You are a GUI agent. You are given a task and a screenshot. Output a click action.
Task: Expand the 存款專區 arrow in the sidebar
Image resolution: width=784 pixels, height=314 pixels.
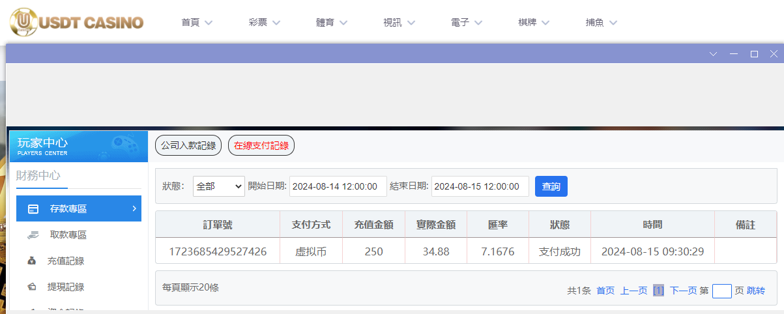coord(134,208)
